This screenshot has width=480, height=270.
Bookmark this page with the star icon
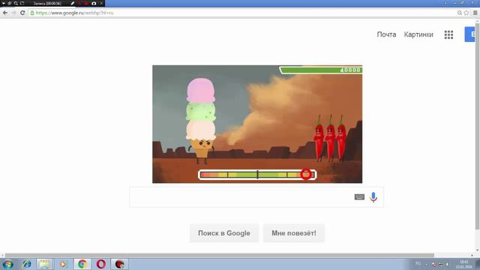pyautogui.click(x=466, y=13)
